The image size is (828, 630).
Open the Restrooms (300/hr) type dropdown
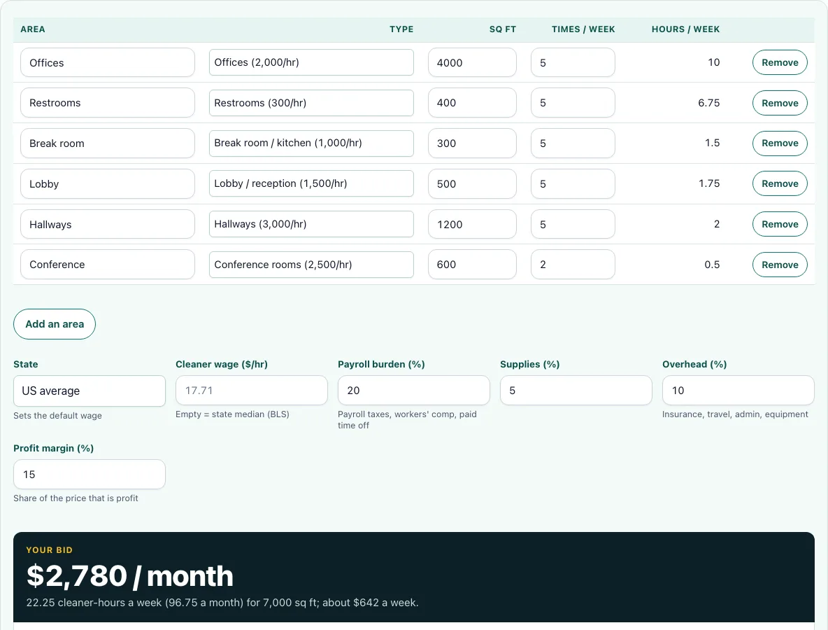point(311,103)
